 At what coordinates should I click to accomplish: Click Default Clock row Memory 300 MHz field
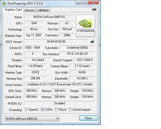[x=60, y=97]
